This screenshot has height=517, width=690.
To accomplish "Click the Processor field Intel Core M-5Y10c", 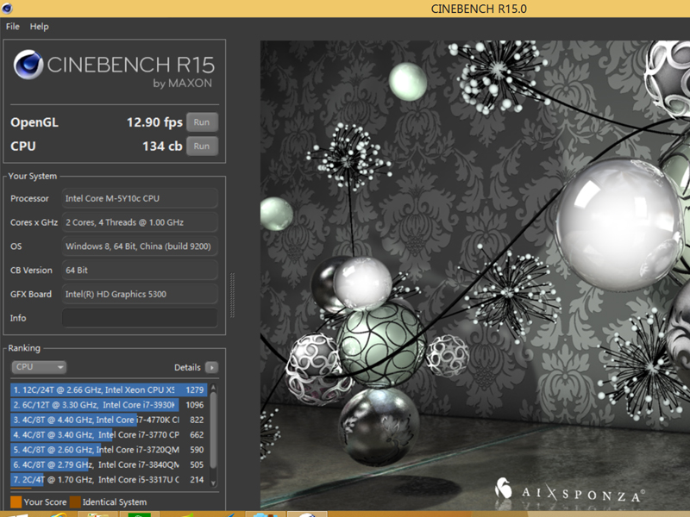I will coord(140,198).
